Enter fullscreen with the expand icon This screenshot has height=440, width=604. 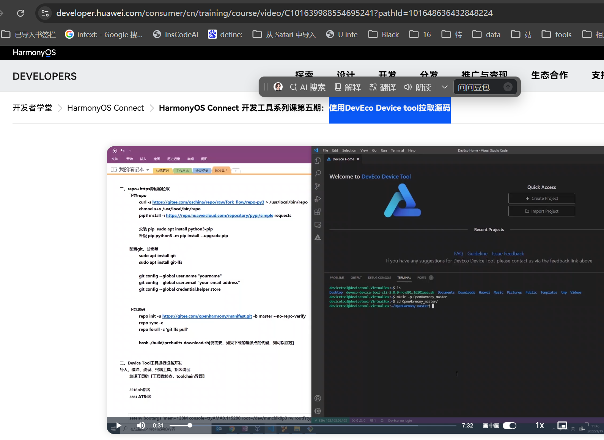tap(584, 426)
